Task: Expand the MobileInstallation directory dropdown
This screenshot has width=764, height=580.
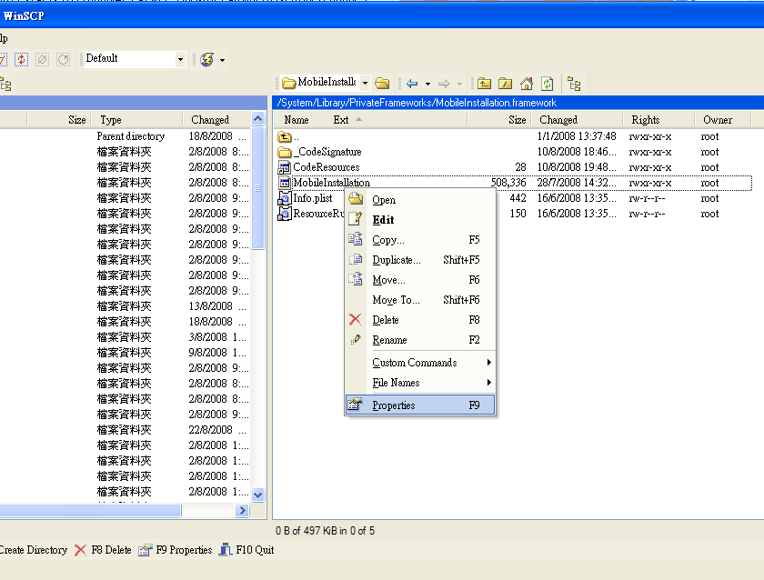Action: click(x=365, y=83)
